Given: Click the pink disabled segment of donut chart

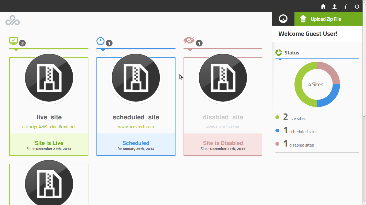Looking at the screenshot, I should pyautogui.click(x=331, y=70).
